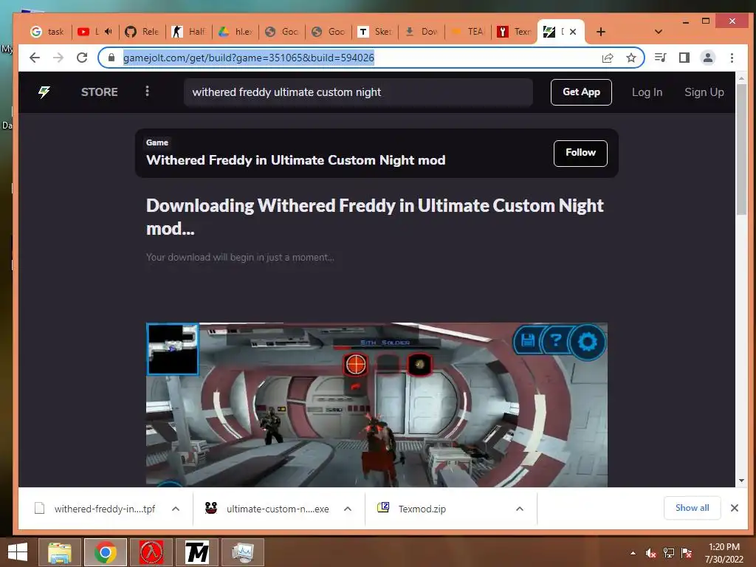Open the ultimate-custom-n....exe download
The image size is (756, 567).
pyautogui.click(x=267, y=509)
